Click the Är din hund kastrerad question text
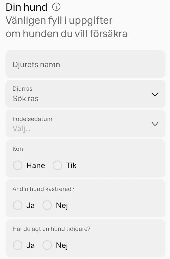 point(43,189)
